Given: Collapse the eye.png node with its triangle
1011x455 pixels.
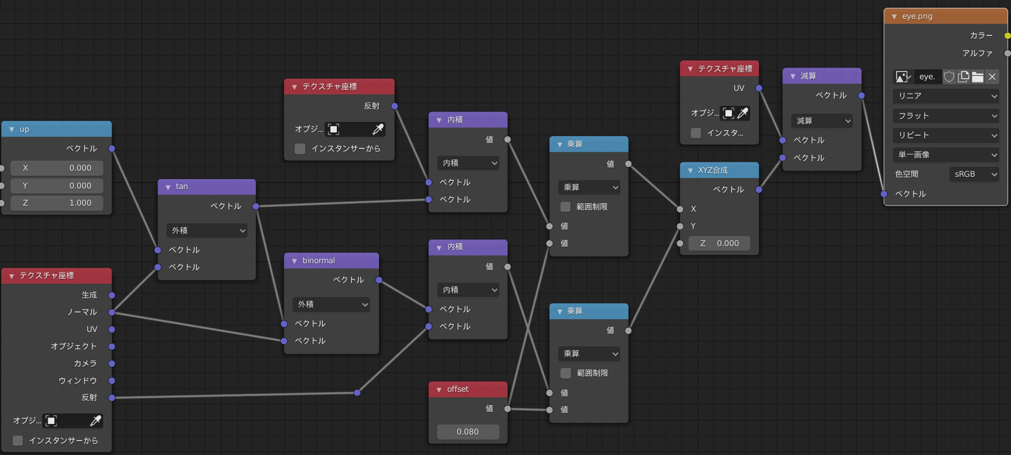Looking at the screenshot, I should point(894,17).
